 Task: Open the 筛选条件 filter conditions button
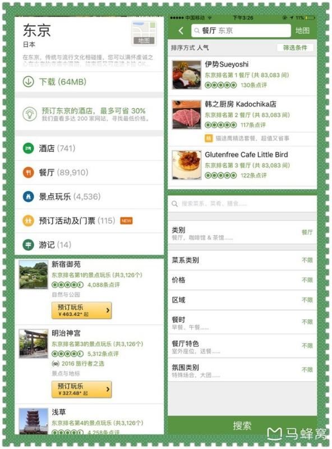[295, 48]
